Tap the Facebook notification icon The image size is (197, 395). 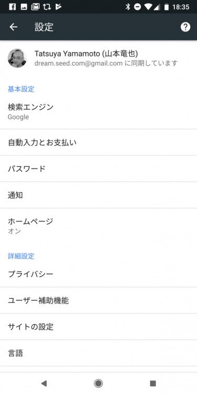click(12, 7)
